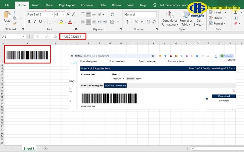Screen dimensions: 244x152
Task: Click Increase Decimal
Action: 149,22
